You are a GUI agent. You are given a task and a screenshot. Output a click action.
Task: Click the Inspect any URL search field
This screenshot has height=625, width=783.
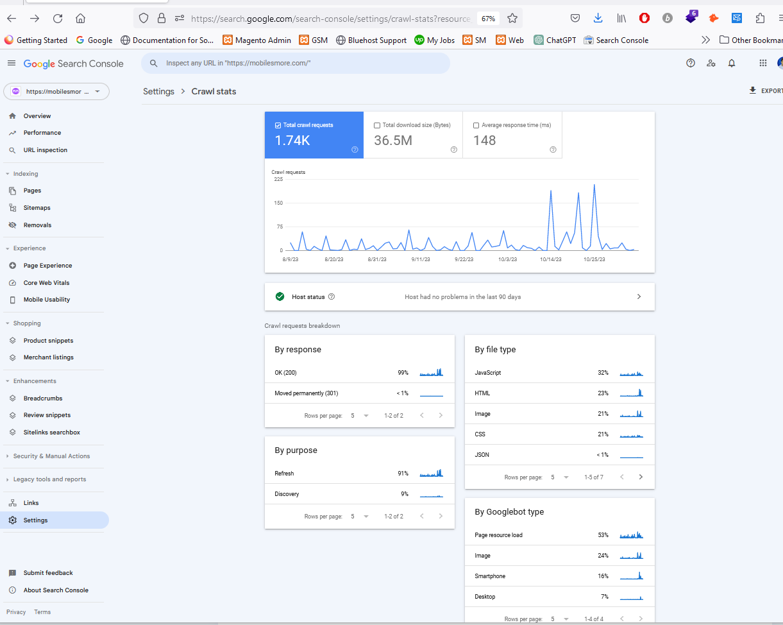[296, 63]
